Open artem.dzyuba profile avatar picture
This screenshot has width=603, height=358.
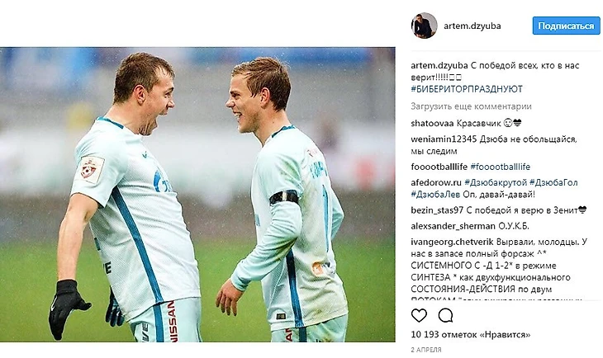pos(425,26)
